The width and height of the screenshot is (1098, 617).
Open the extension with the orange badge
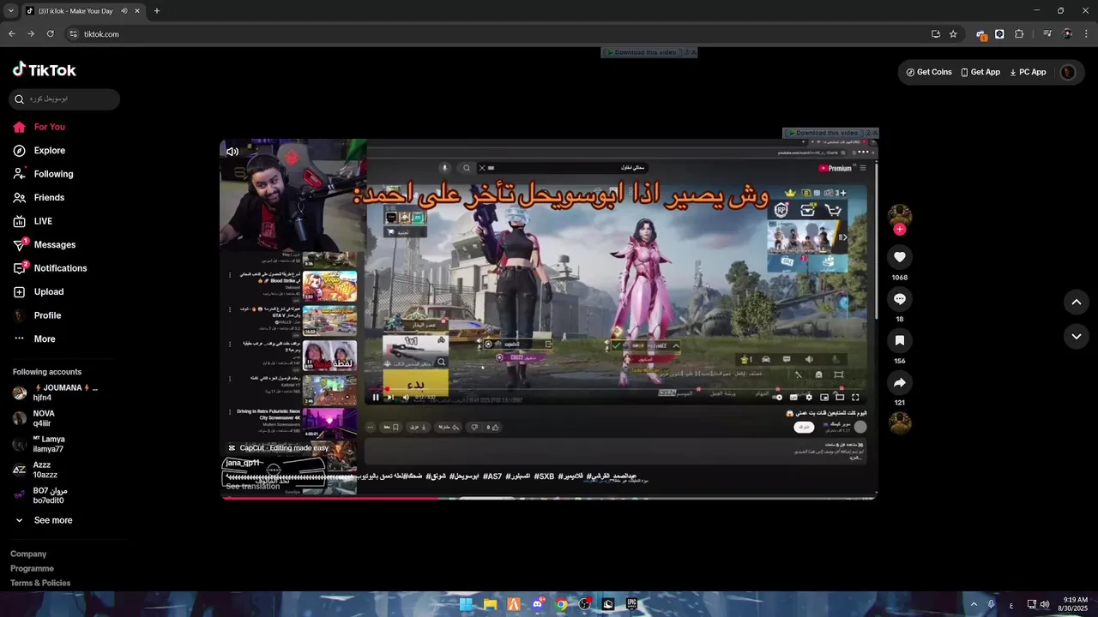980,34
